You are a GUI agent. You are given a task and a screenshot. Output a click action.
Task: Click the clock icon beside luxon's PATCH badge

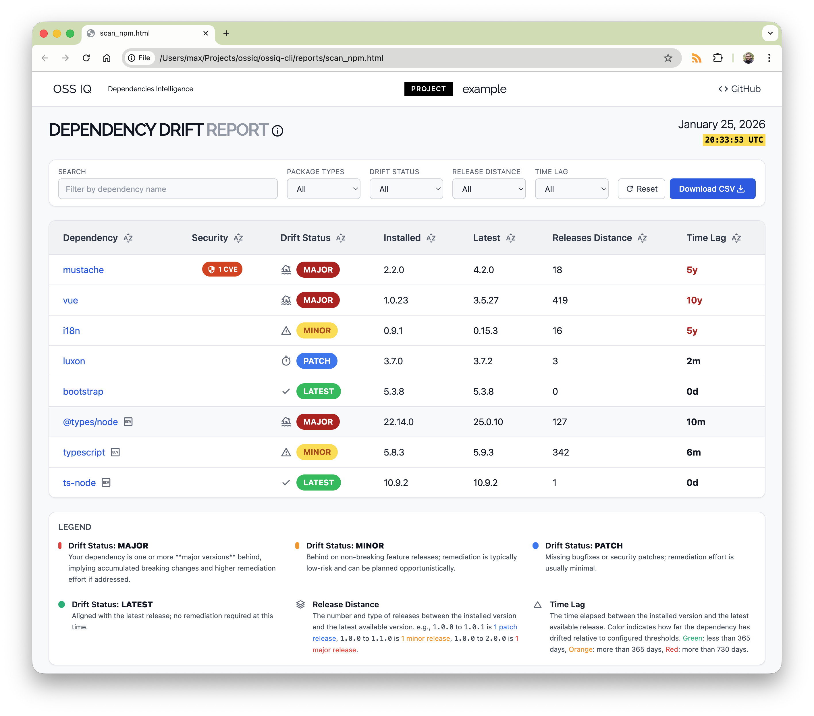286,361
